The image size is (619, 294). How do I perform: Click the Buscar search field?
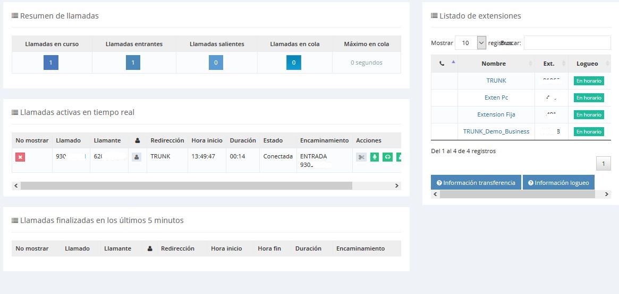coord(567,43)
